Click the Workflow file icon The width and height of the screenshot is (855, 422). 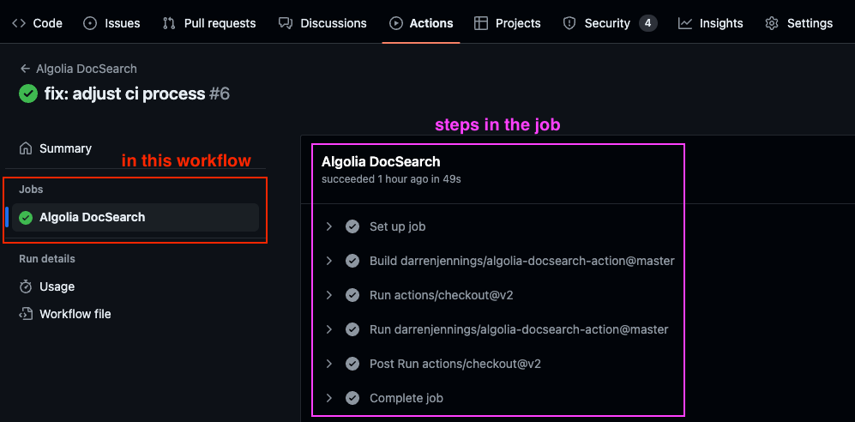pos(27,314)
